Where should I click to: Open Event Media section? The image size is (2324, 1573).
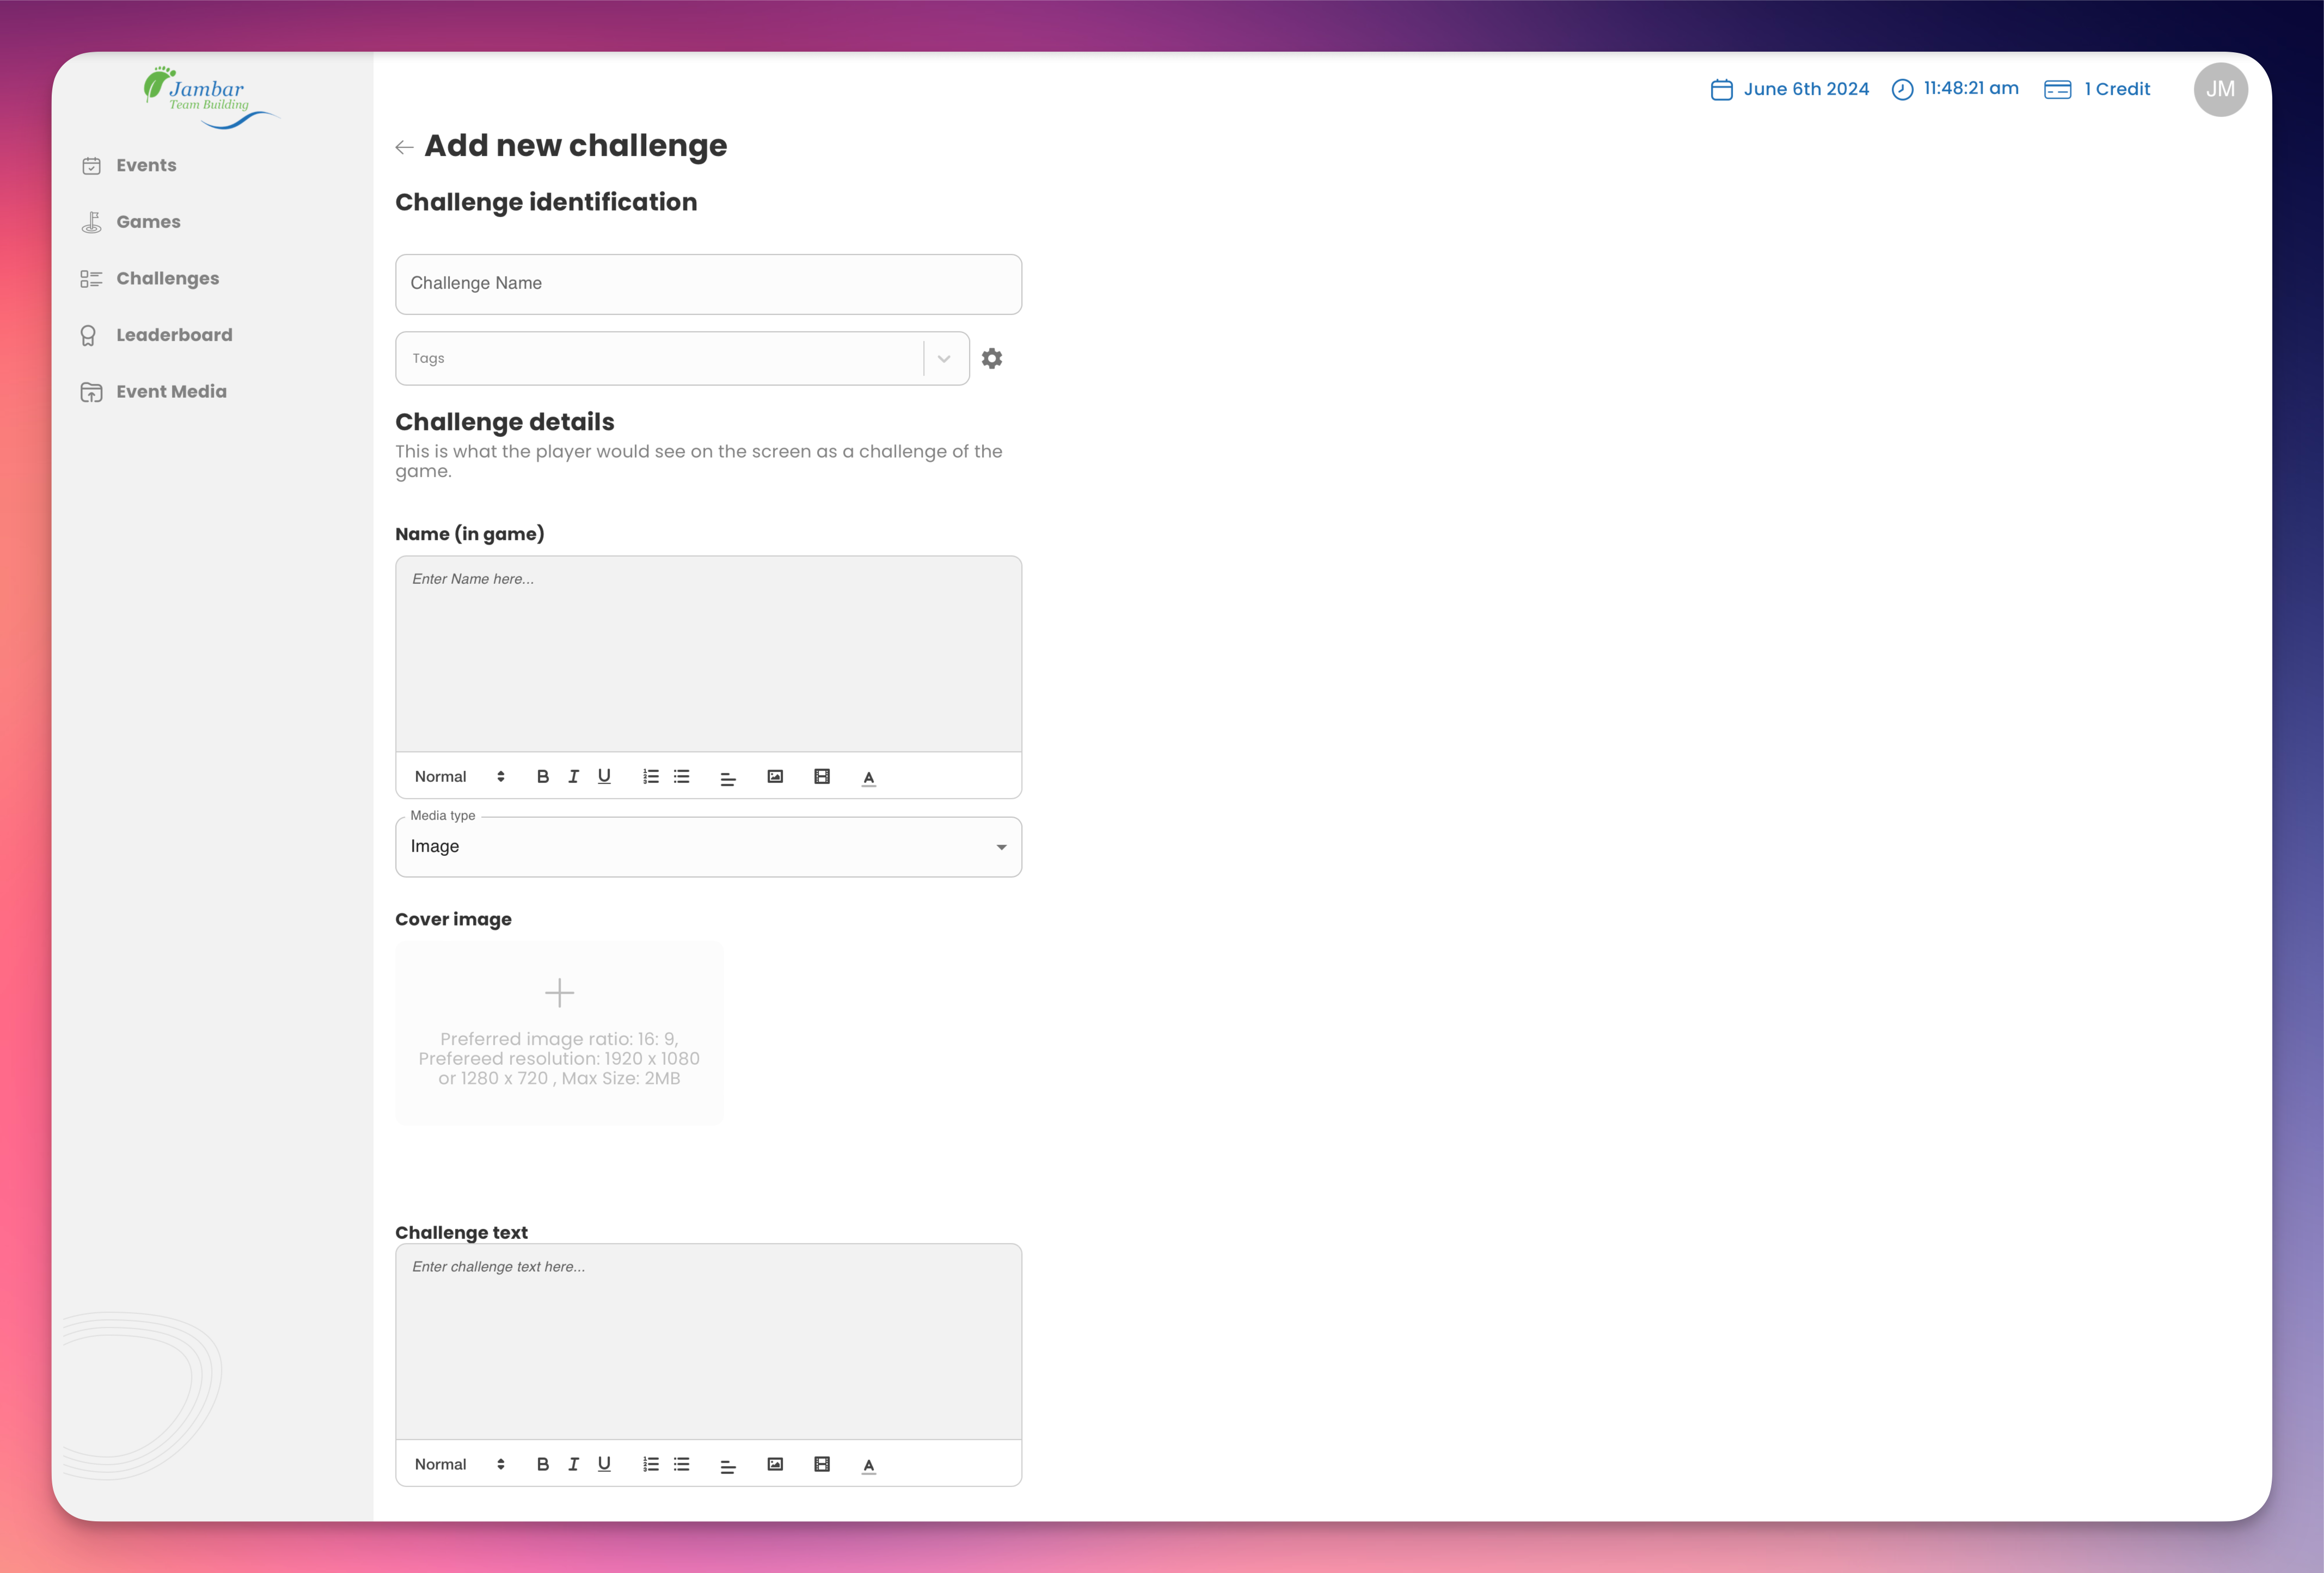(x=171, y=392)
